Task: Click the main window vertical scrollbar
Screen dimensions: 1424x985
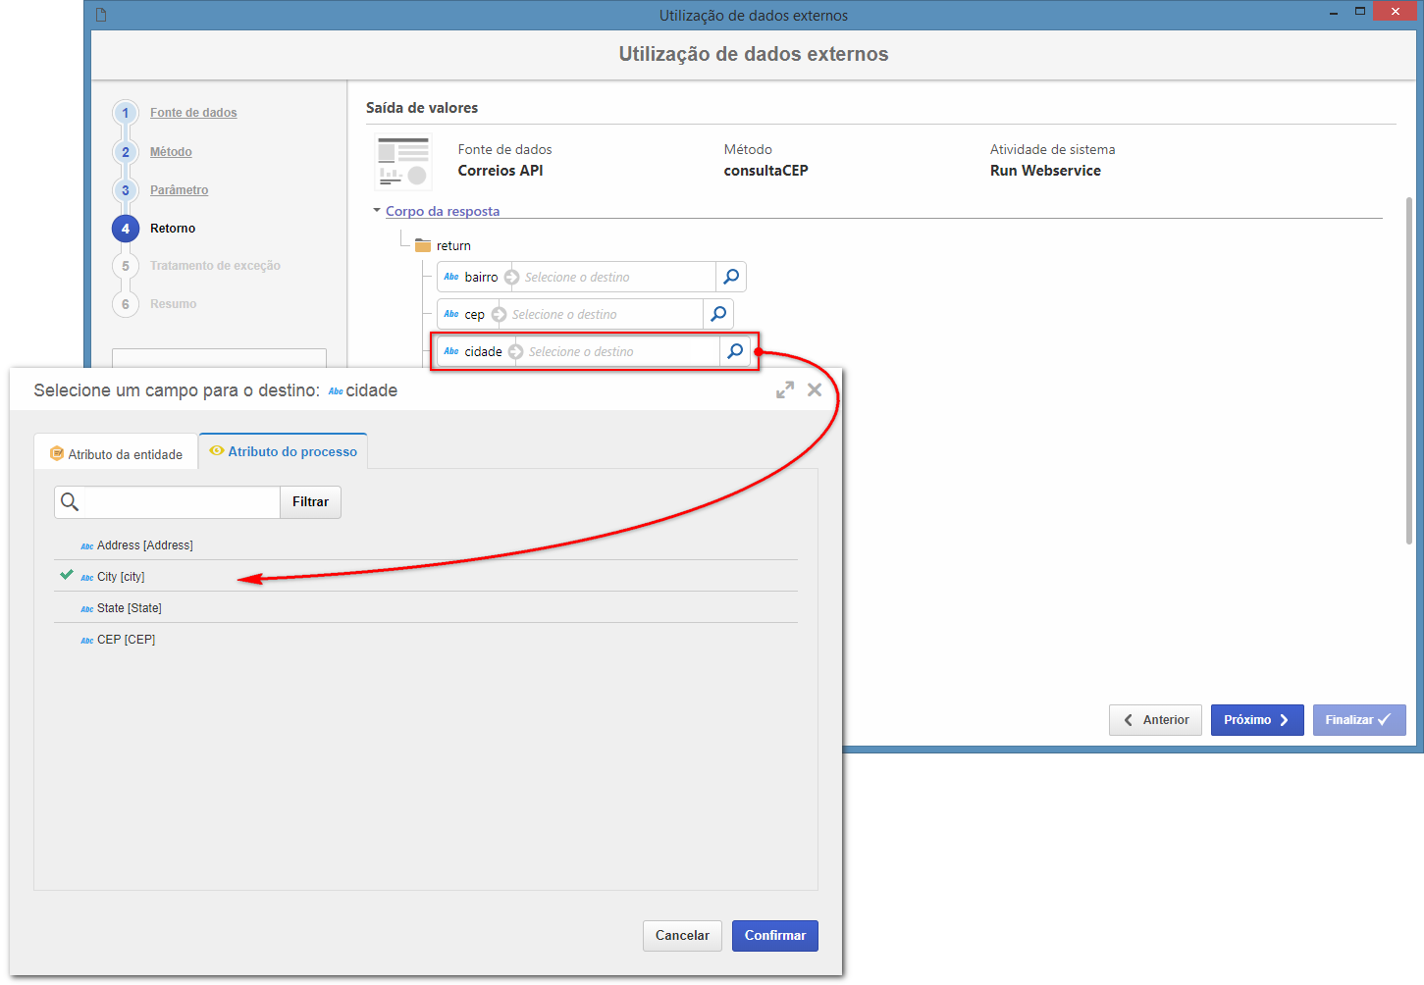Action: click(x=1409, y=371)
